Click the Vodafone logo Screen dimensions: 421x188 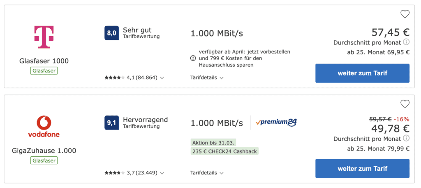point(44,126)
